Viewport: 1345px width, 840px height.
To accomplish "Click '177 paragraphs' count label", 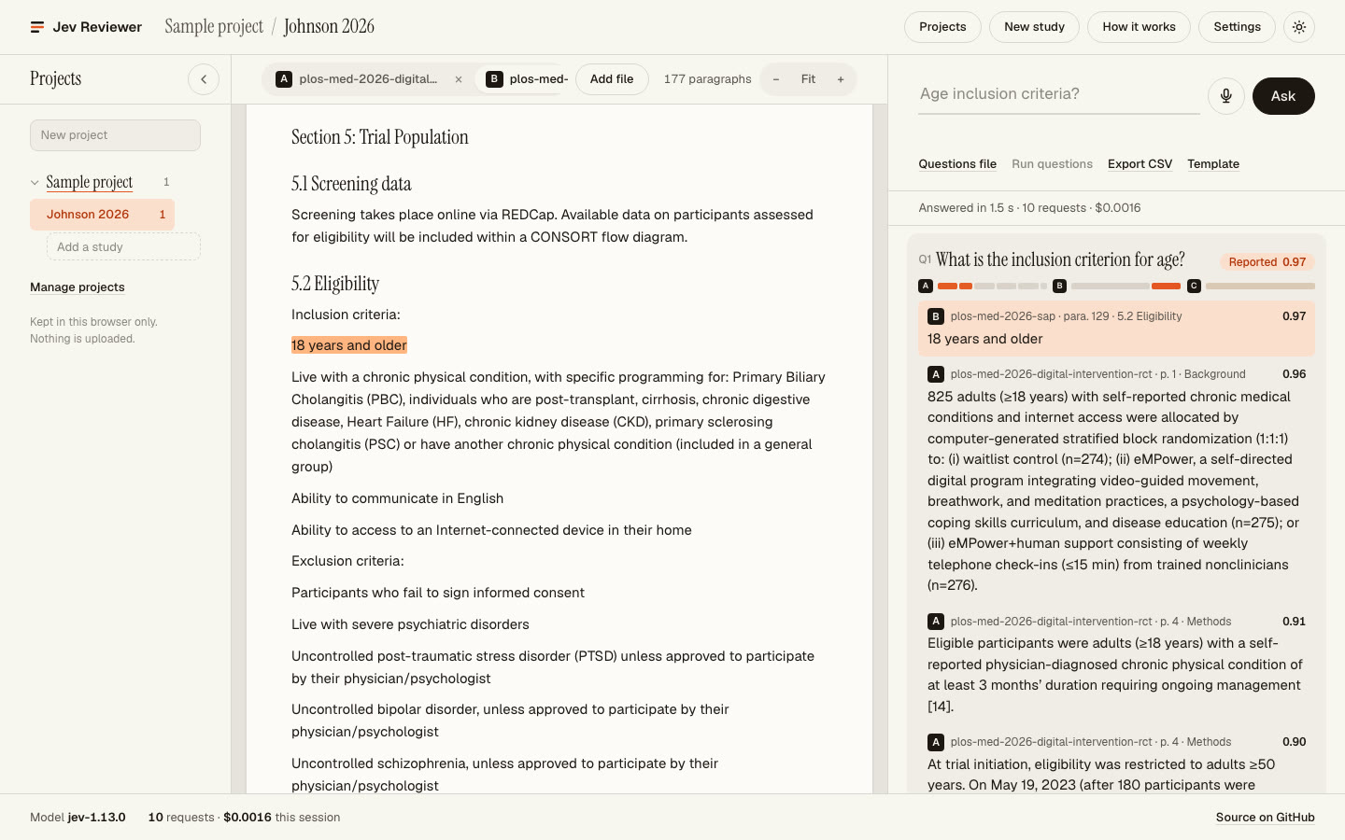I will [707, 79].
